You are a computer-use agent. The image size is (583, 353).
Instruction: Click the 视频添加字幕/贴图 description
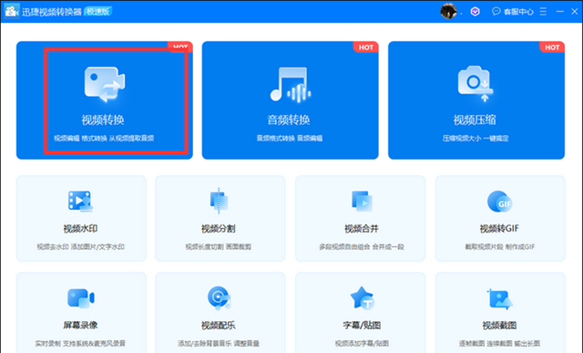click(362, 343)
